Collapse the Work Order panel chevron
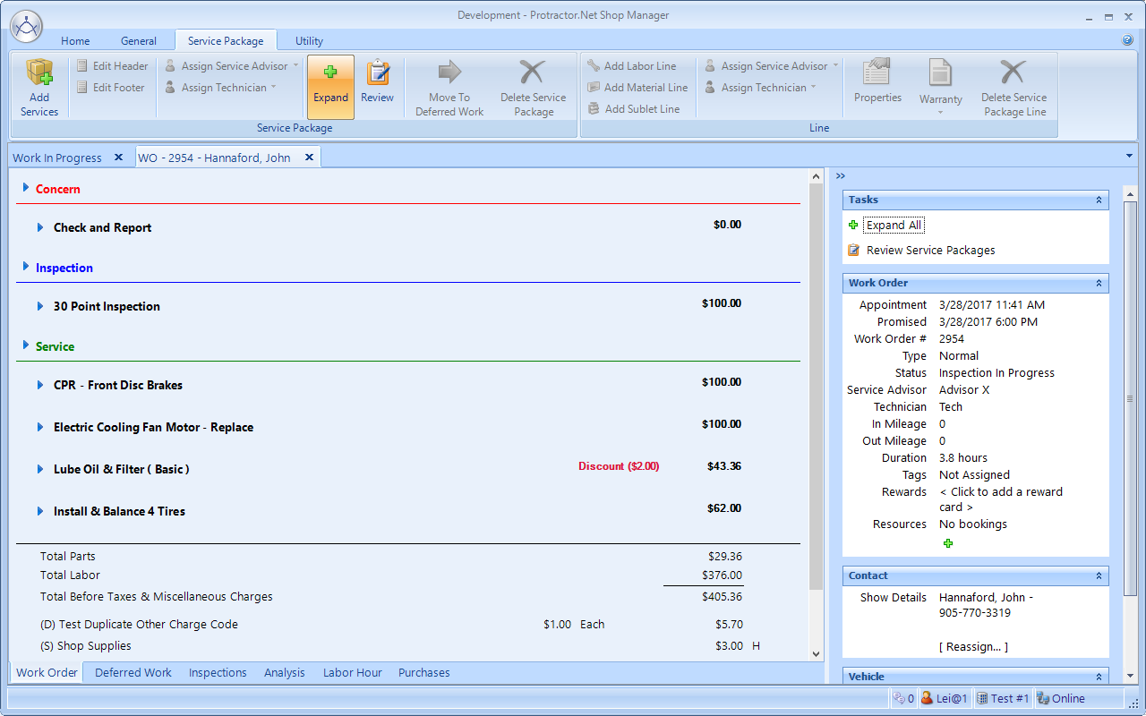Image resolution: width=1146 pixels, height=716 pixels. point(1099,283)
